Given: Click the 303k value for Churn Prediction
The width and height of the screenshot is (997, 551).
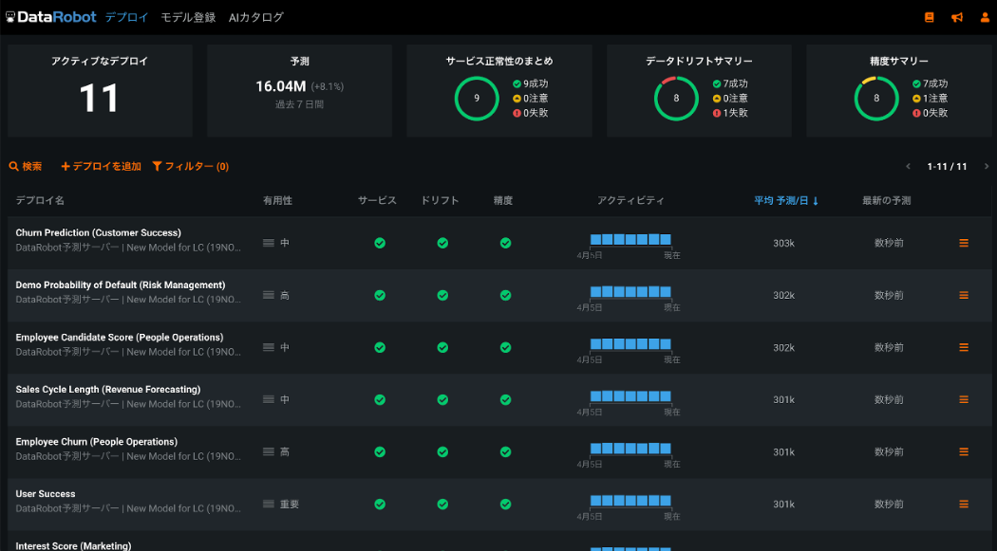Looking at the screenshot, I should point(783,243).
